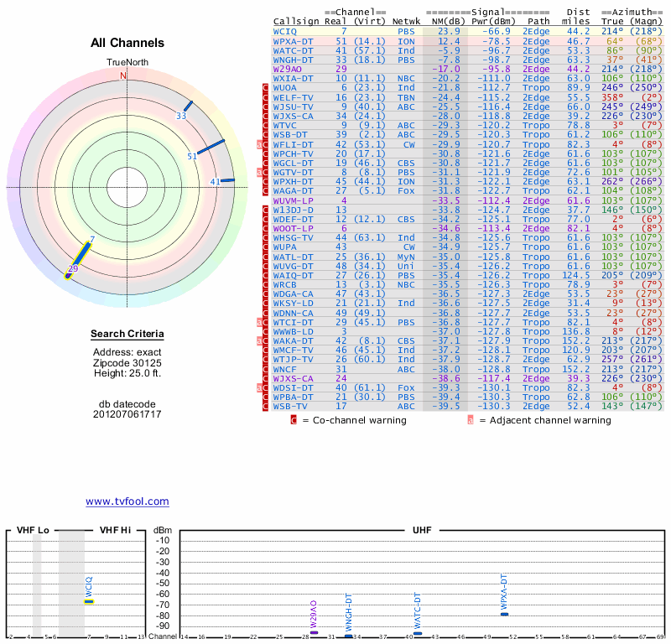
Task: Click the WPXA-DT callsign in the table
Action: [x=292, y=41]
